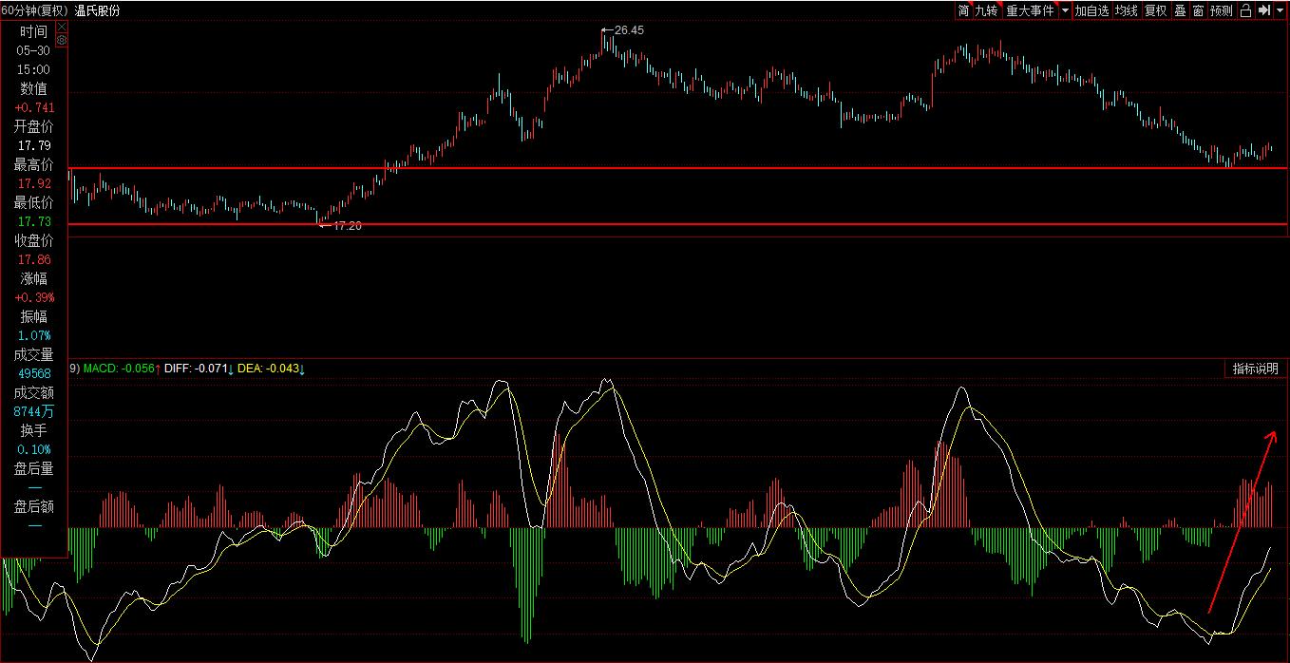Close the data info panel with X
Image resolution: width=1290 pixels, height=663 pixels.
click(62, 27)
